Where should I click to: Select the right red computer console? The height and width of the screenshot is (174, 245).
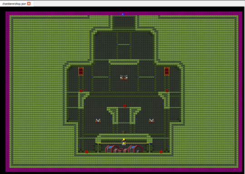pos(135,149)
